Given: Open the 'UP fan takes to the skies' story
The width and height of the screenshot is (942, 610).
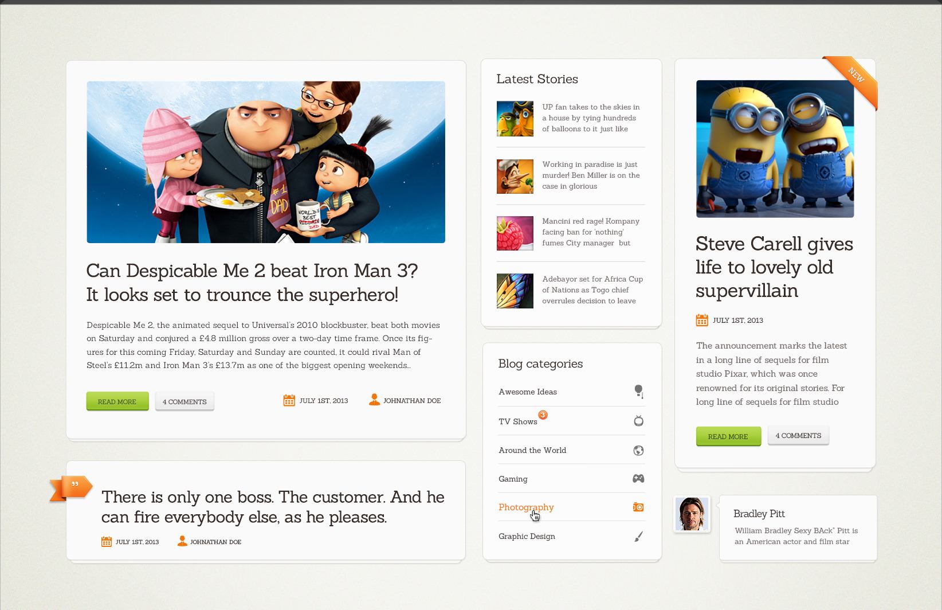Looking at the screenshot, I should (591, 118).
